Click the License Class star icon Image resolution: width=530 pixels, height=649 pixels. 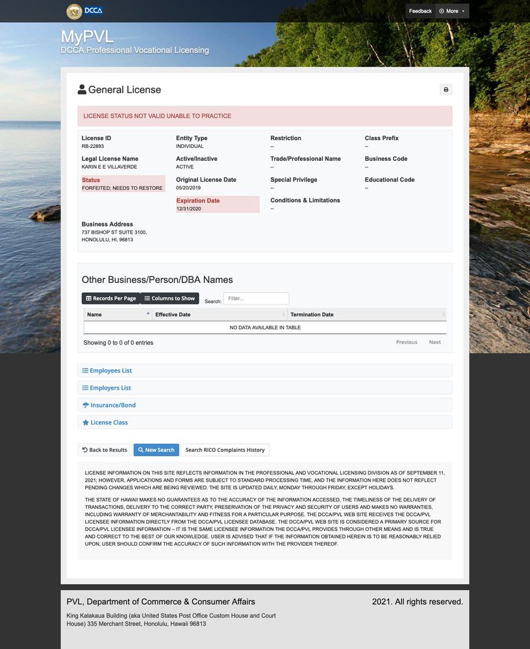pyautogui.click(x=85, y=422)
